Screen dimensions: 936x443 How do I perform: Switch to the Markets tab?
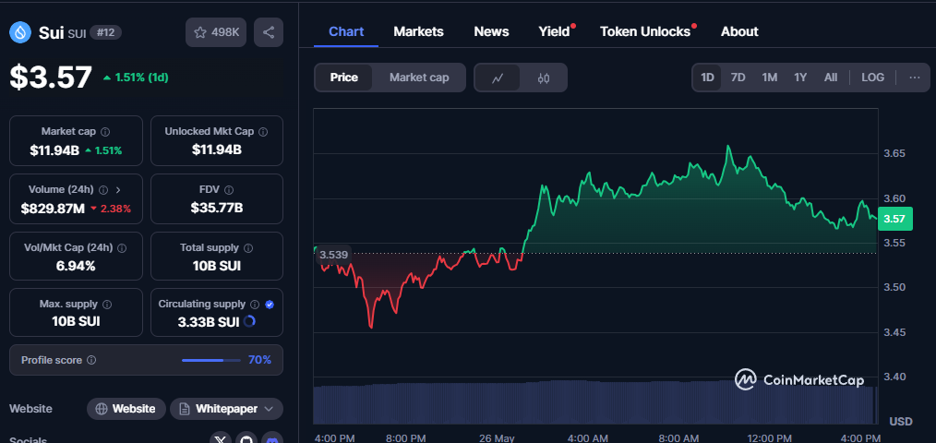[x=418, y=31]
